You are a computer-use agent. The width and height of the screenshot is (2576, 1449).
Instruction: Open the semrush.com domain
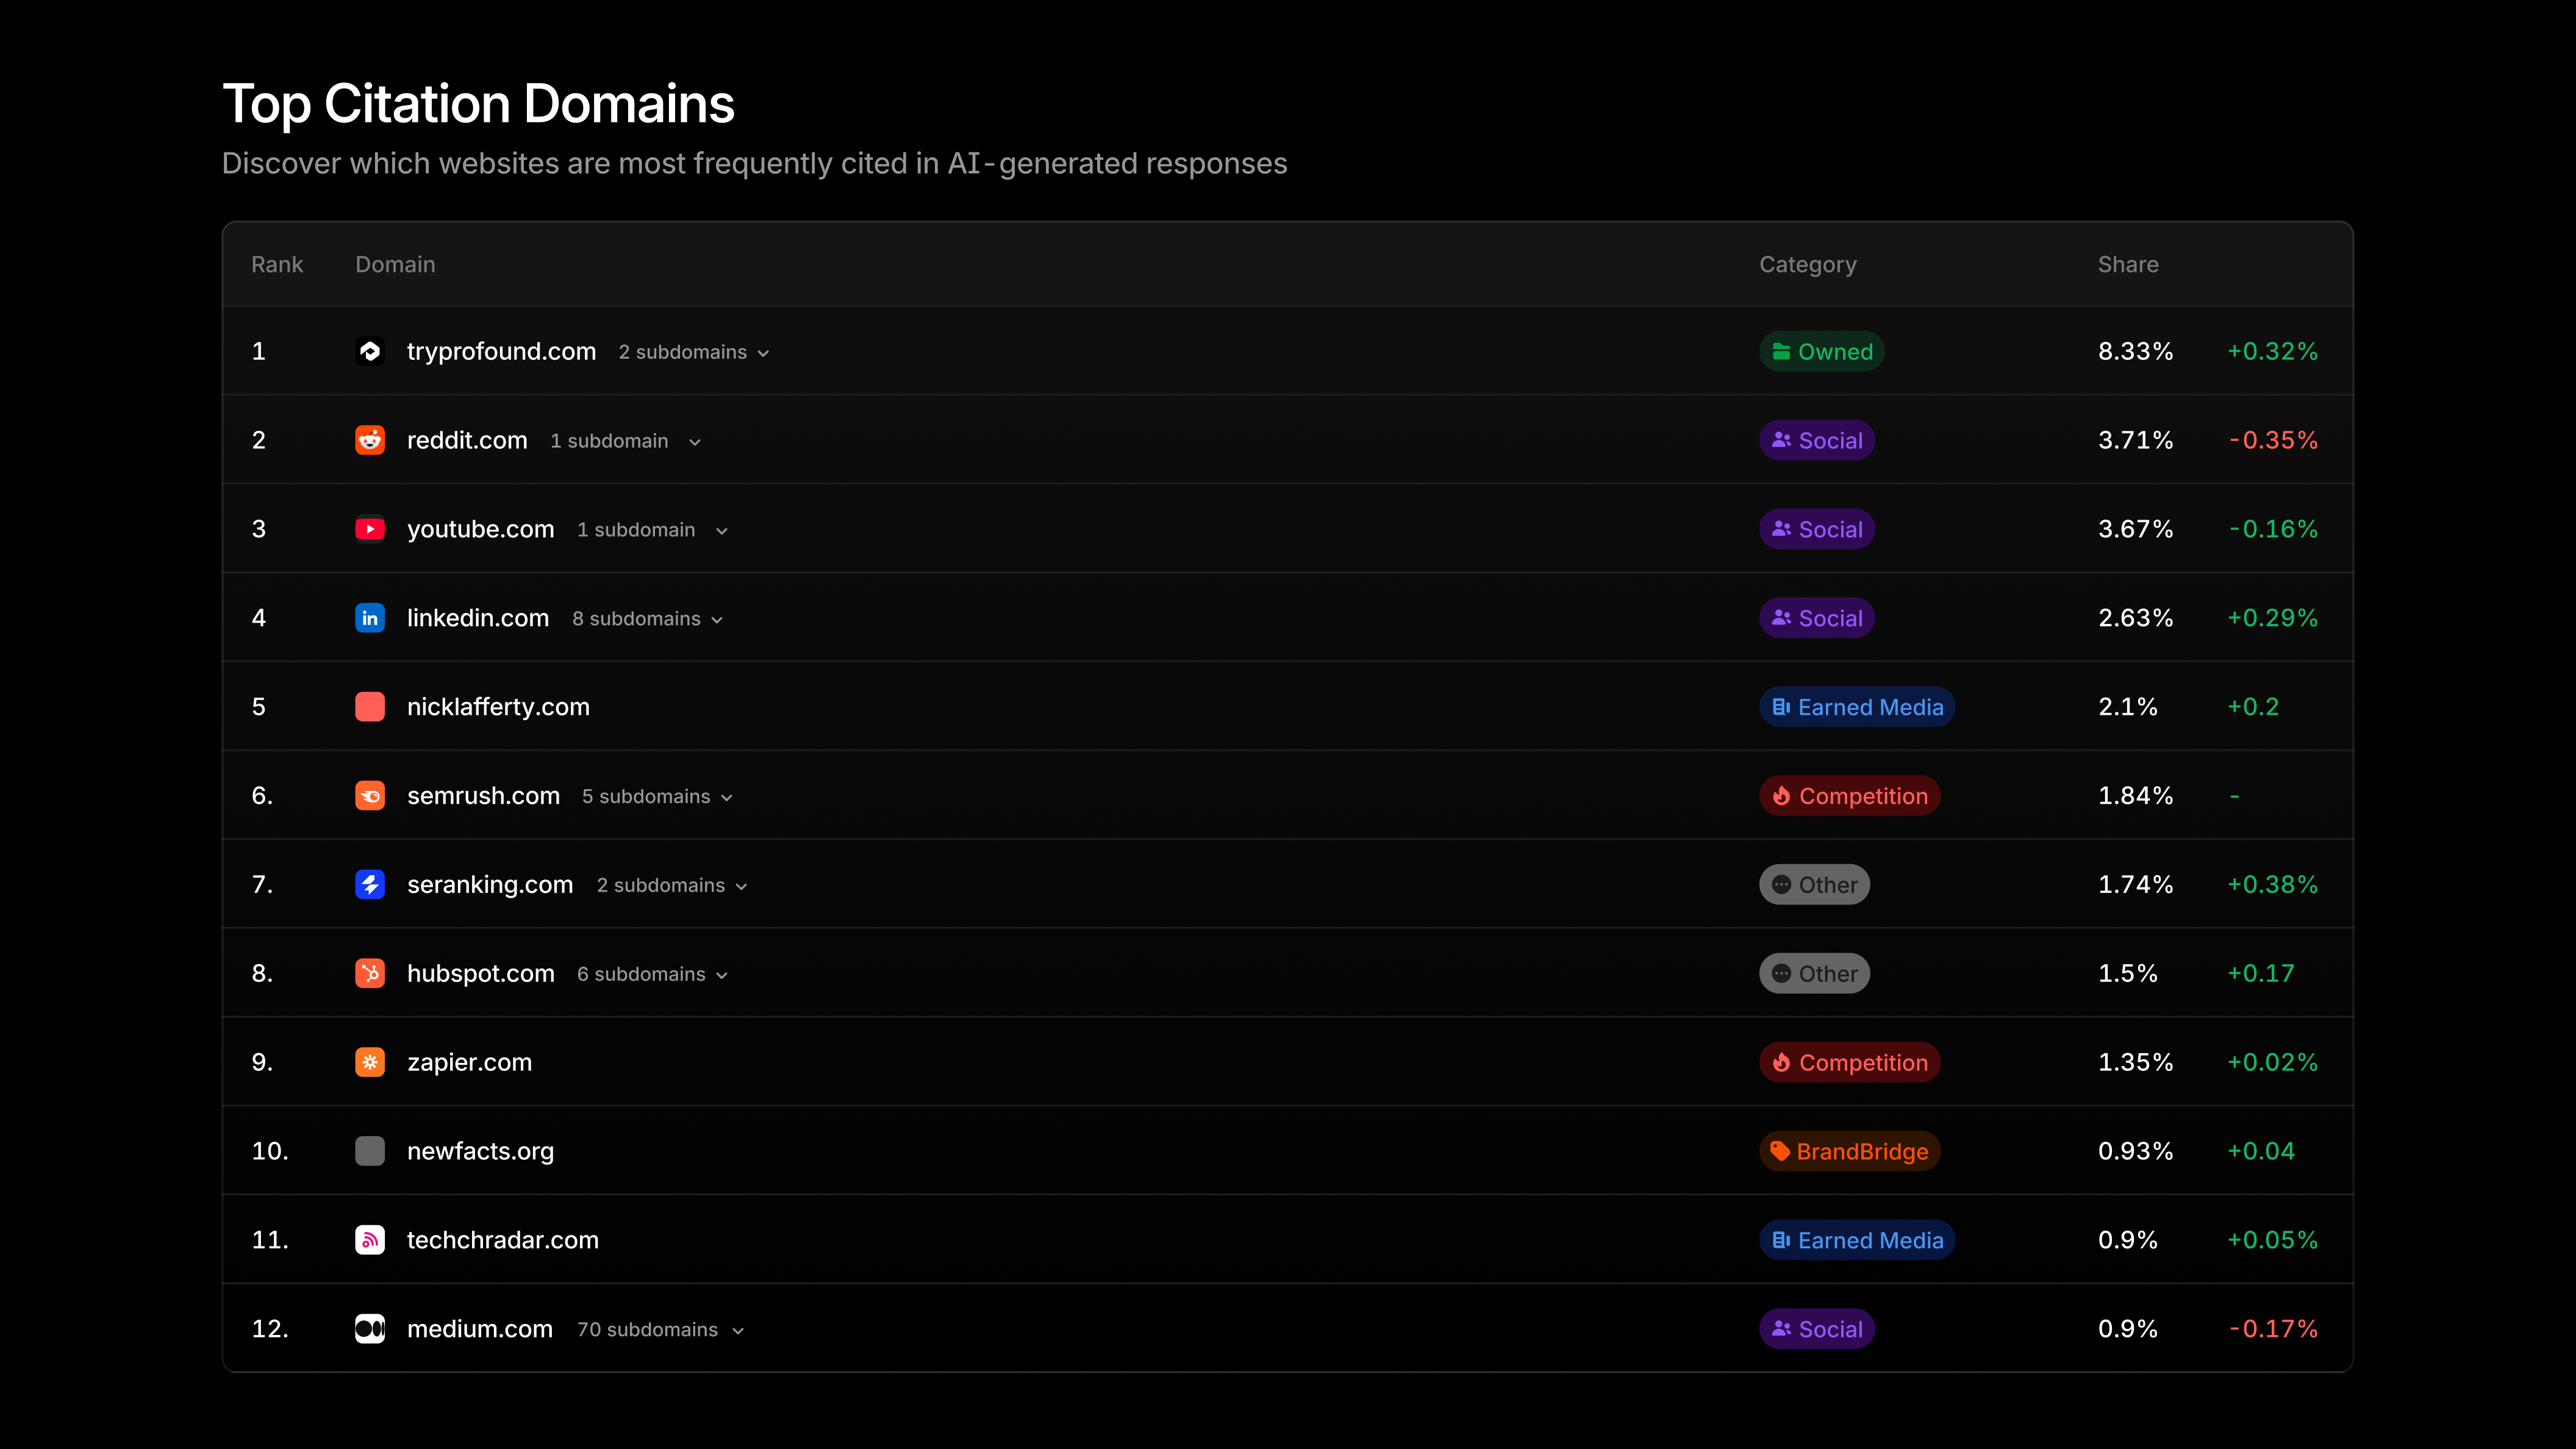coord(483,796)
